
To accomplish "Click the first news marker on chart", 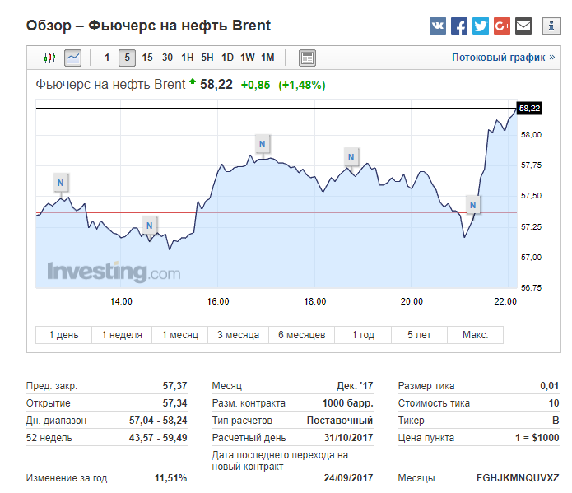I will (62, 181).
